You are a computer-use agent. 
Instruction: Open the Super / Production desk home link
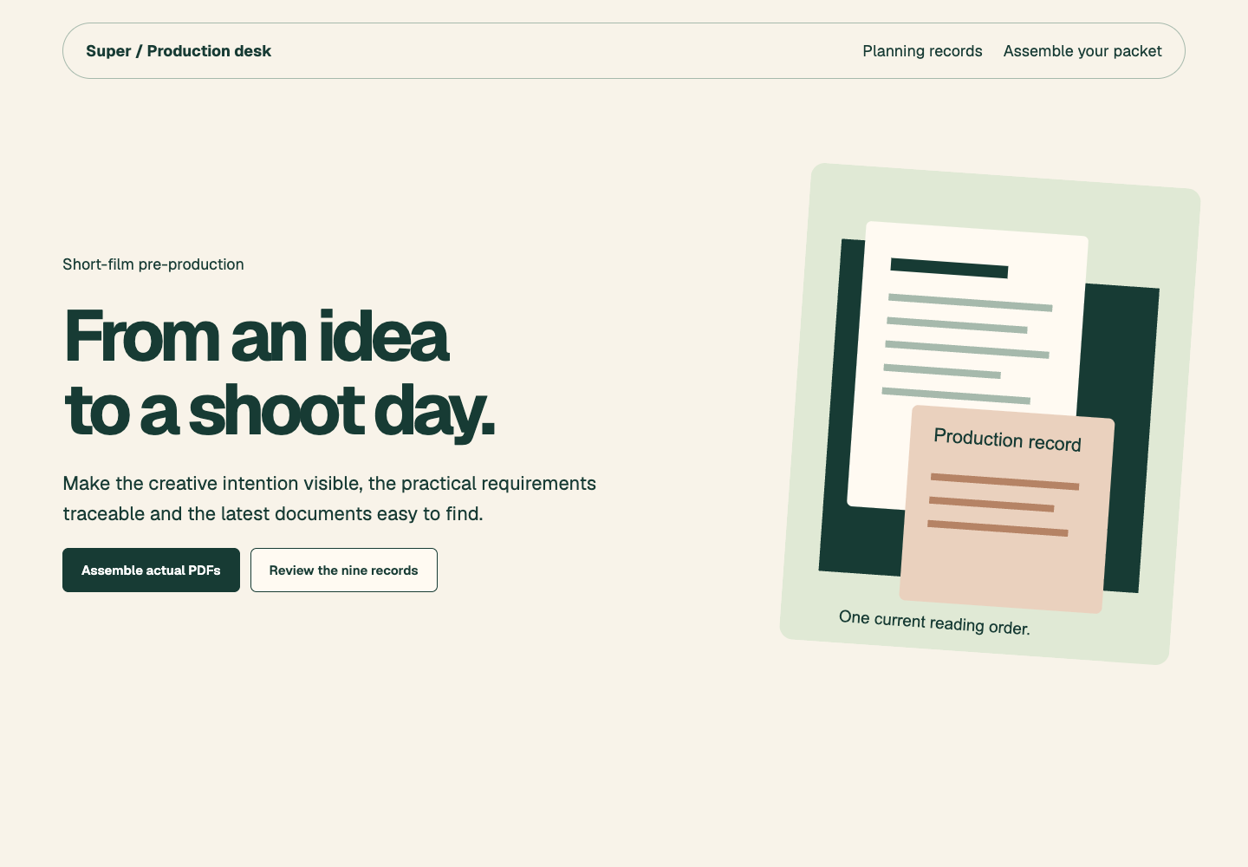[179, 51]
